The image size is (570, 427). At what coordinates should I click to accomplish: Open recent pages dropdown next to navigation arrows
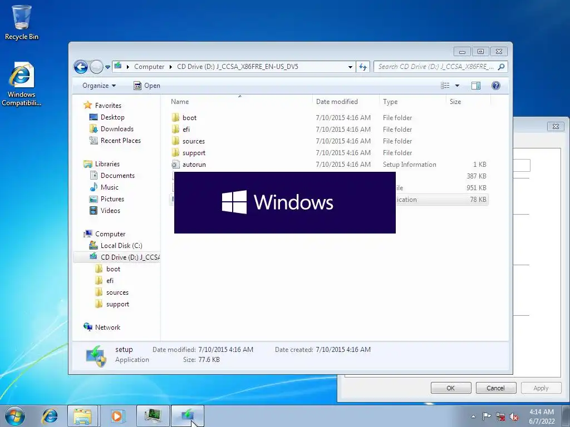coord(107,67)
